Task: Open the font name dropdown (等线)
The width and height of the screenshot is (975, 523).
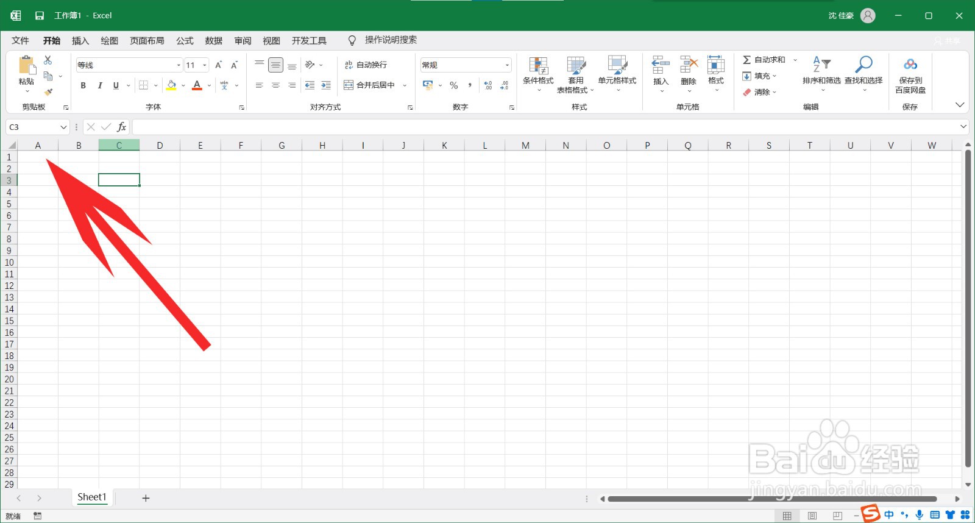Action: click(x=179, y=65)
